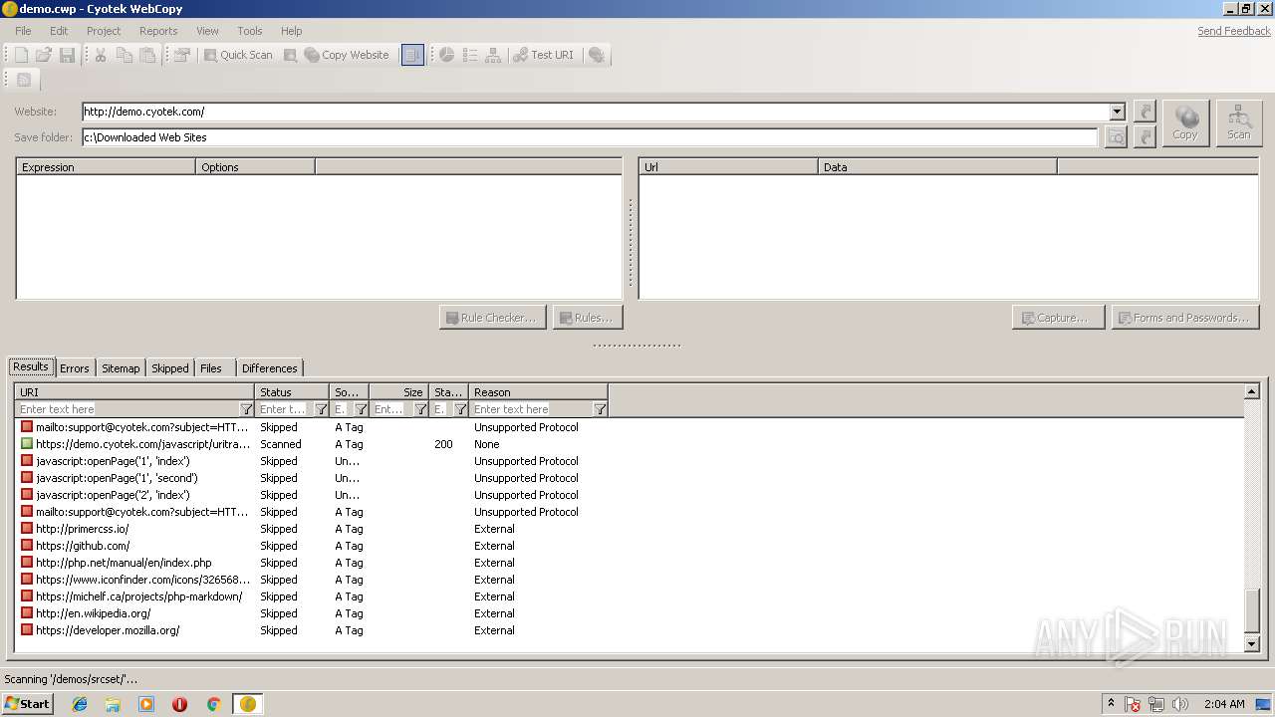Click the Send Feedback link

click(1234, 31)
